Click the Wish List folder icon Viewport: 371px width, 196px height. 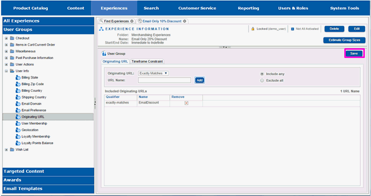[12, 150]
